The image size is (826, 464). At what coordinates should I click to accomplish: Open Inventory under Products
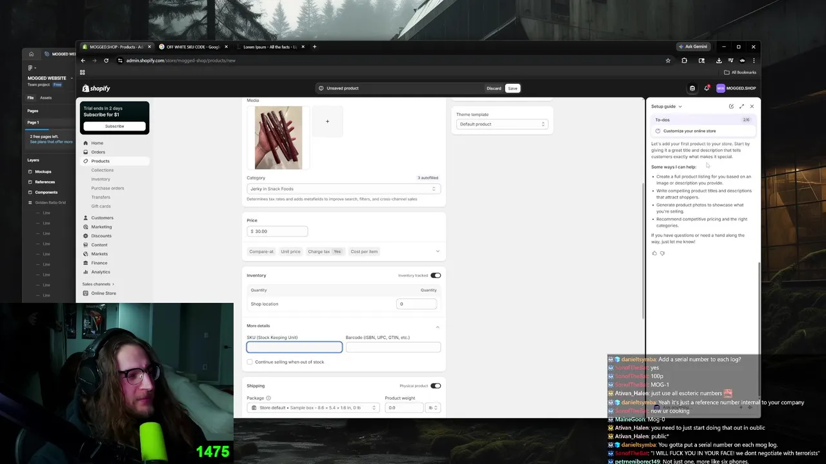click(101, 179)
